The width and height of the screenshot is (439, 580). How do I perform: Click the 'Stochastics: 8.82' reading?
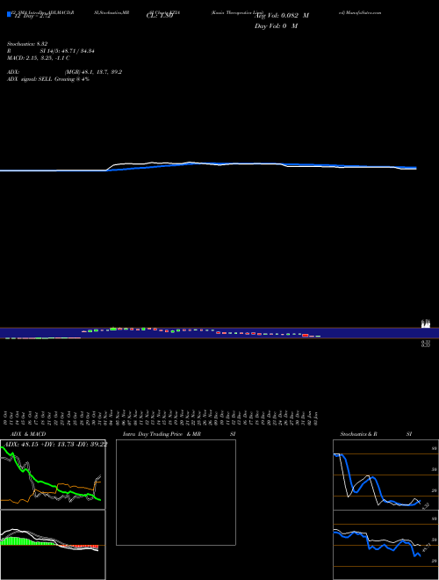tap(27, 44)
